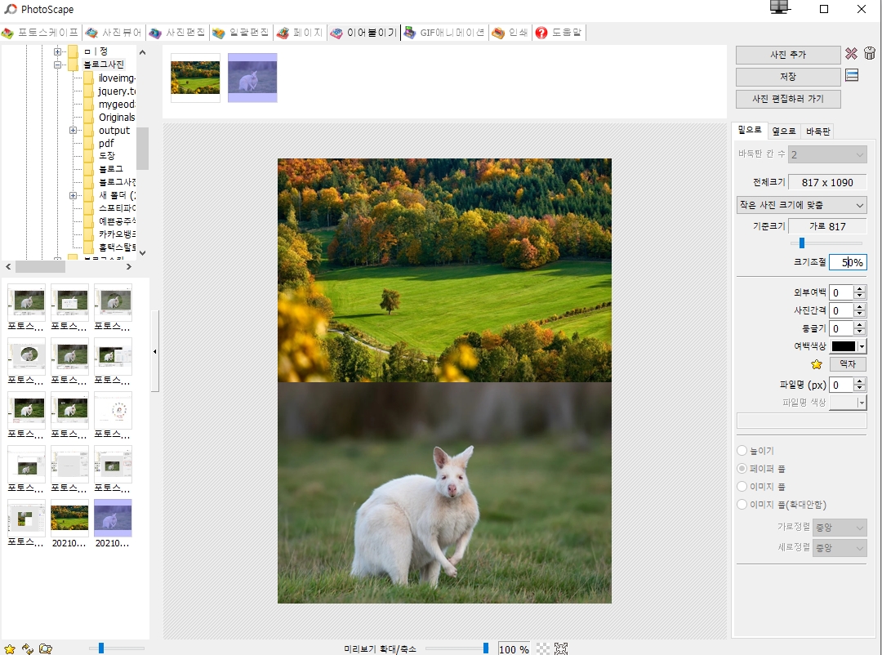Click the layout icon beside 저장

(852, 75)
